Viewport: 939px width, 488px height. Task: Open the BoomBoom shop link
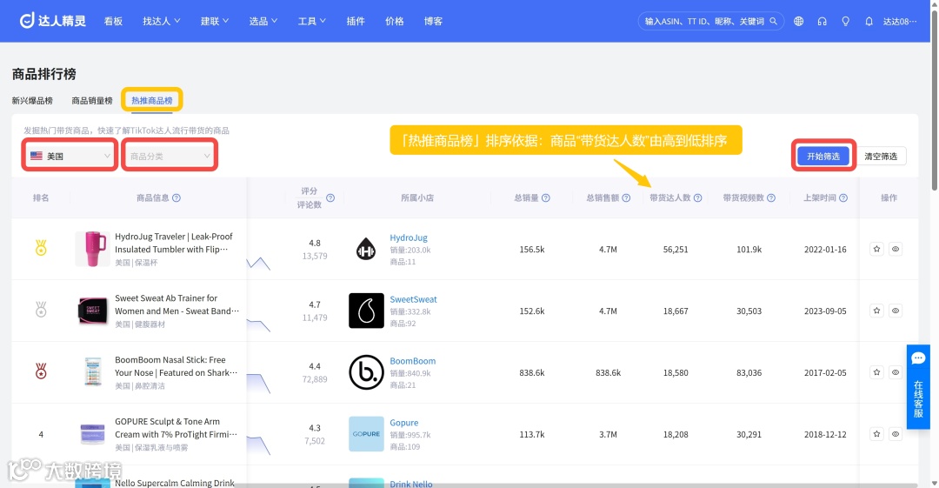click(413, 361)
